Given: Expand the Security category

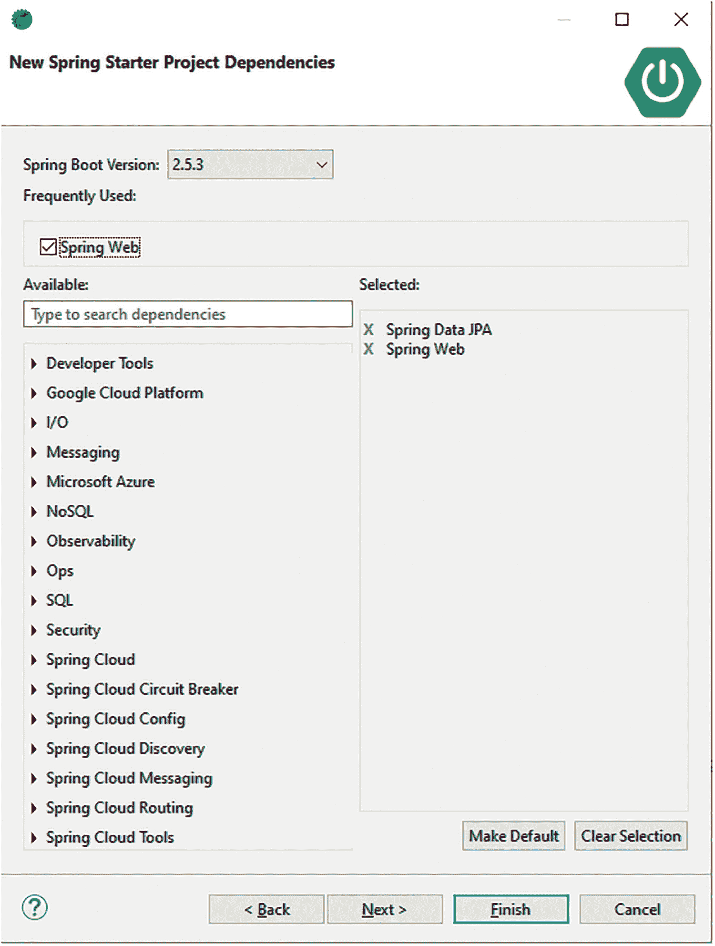Looking at the screenshot, I should point(34,631).
